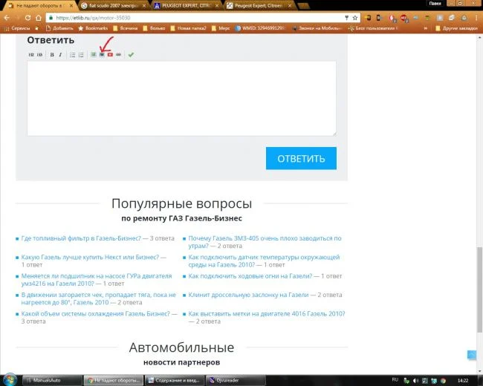Insert a bulleted list in the editor
483x386 pixels.
click(73, 54)
